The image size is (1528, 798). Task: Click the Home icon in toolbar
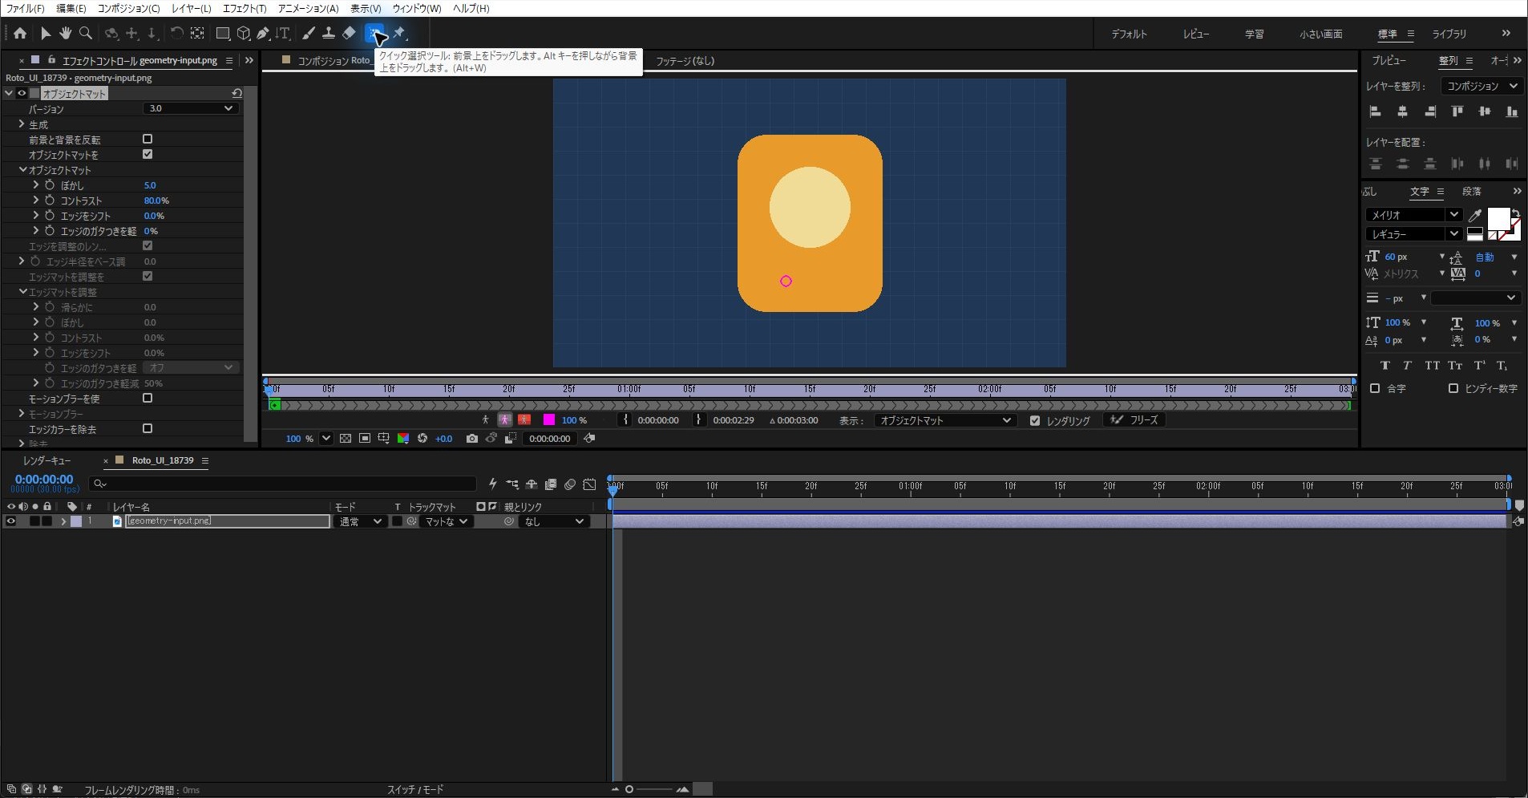pyautogui.click(x=20, y=34)
